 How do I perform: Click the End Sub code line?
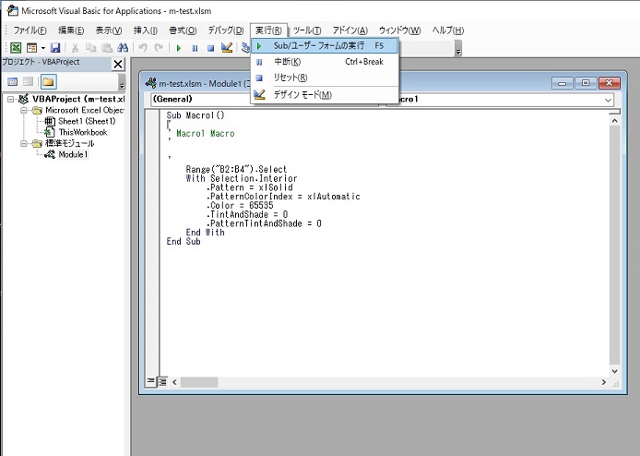pyautogui.click(x=184, y=242)
